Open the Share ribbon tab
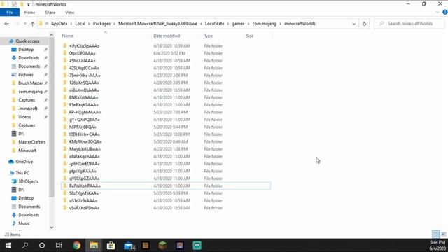 tap(50, 13)
